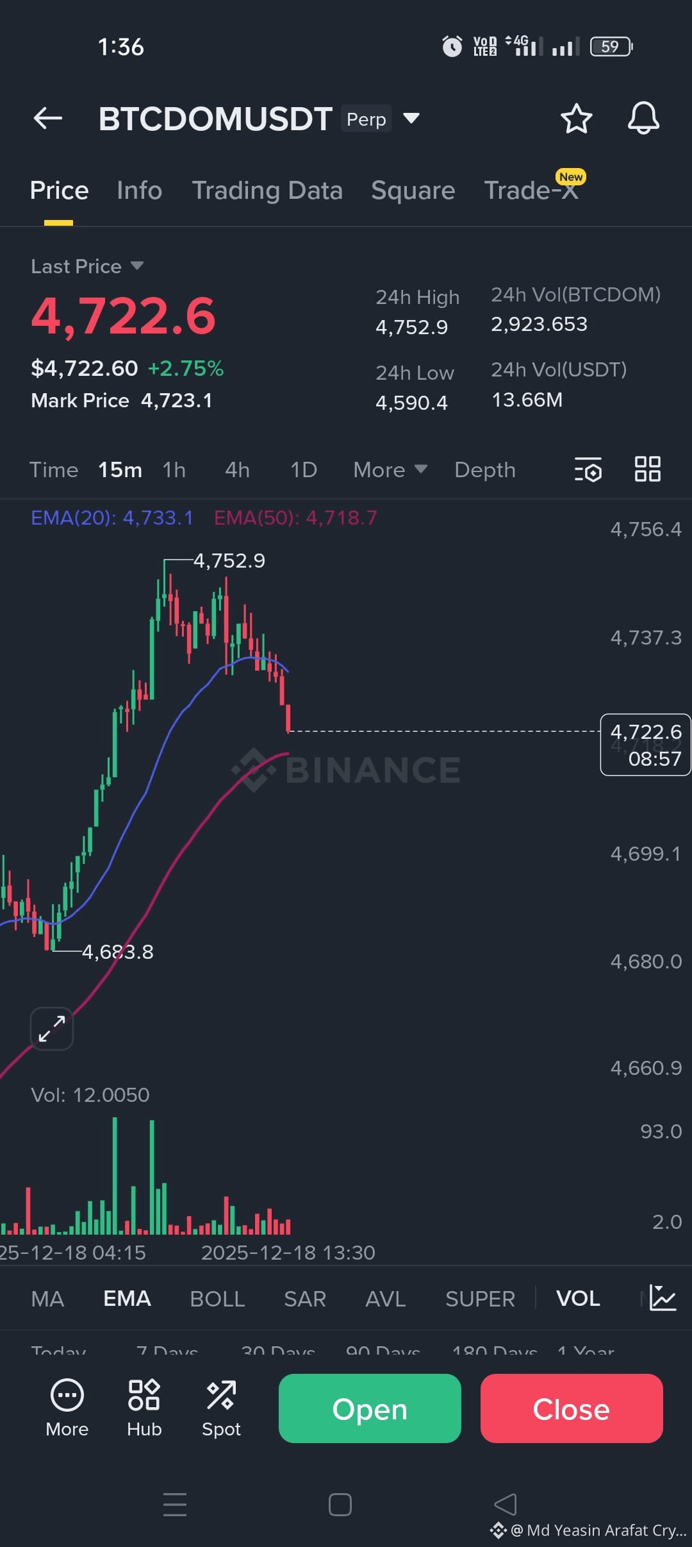Expand the chart to fullscreen
This screenshot has height=1547, width=692.
point(52,1028)
